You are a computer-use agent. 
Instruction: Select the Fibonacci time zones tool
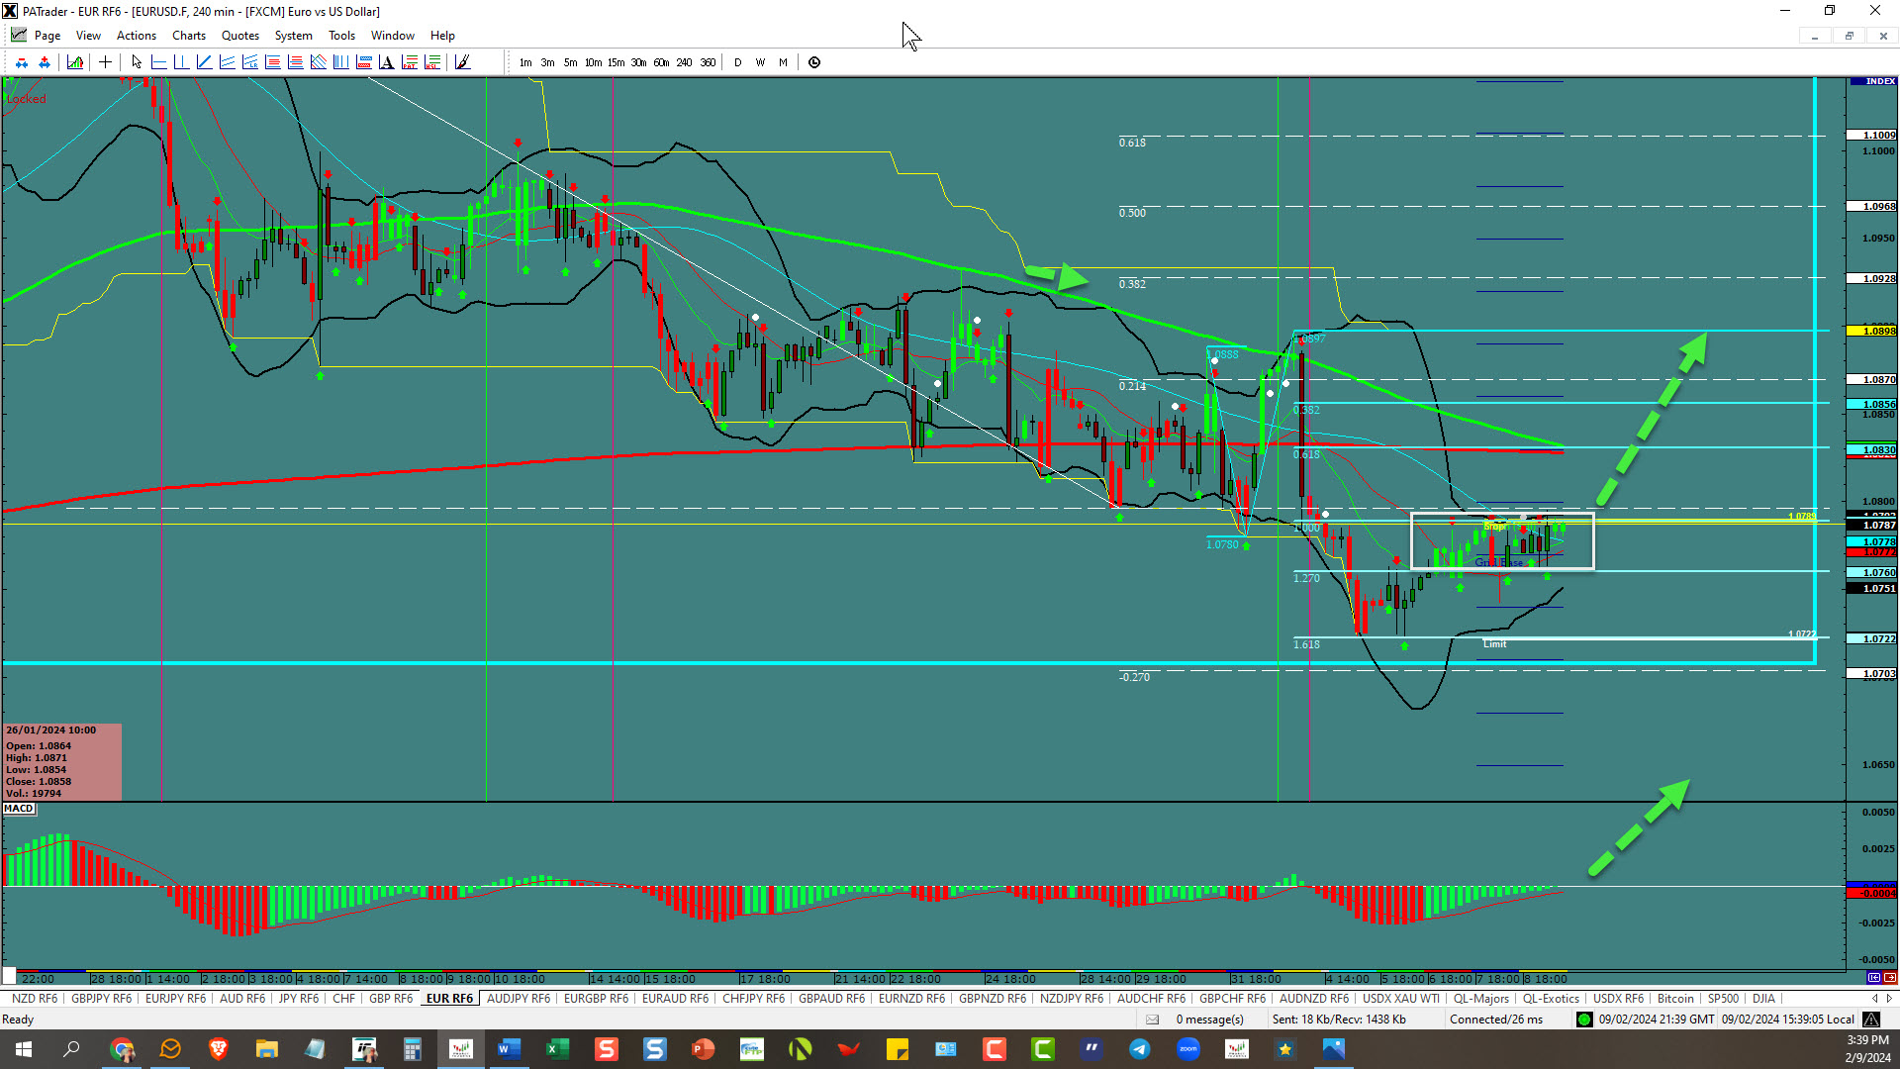tap(340, 62)
